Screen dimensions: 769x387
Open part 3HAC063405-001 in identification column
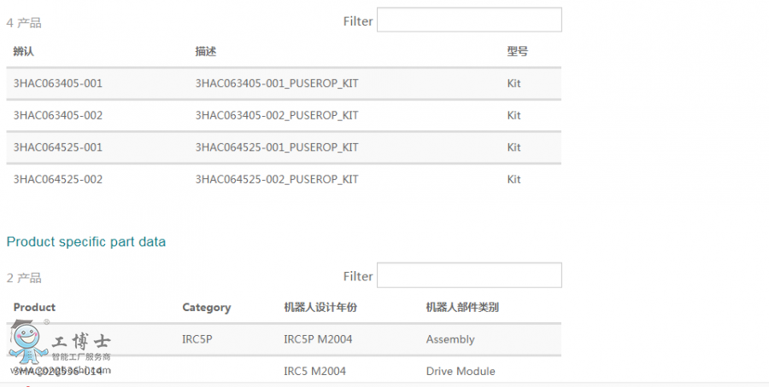coord(58,84)
